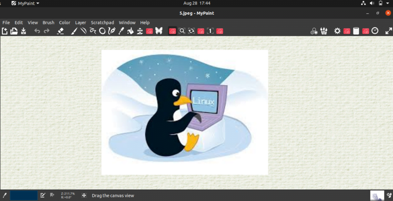Viewport: 393px width, 201px height.
Task: Toggle fullscreen with the arrows icon
Action: point(389,31)
